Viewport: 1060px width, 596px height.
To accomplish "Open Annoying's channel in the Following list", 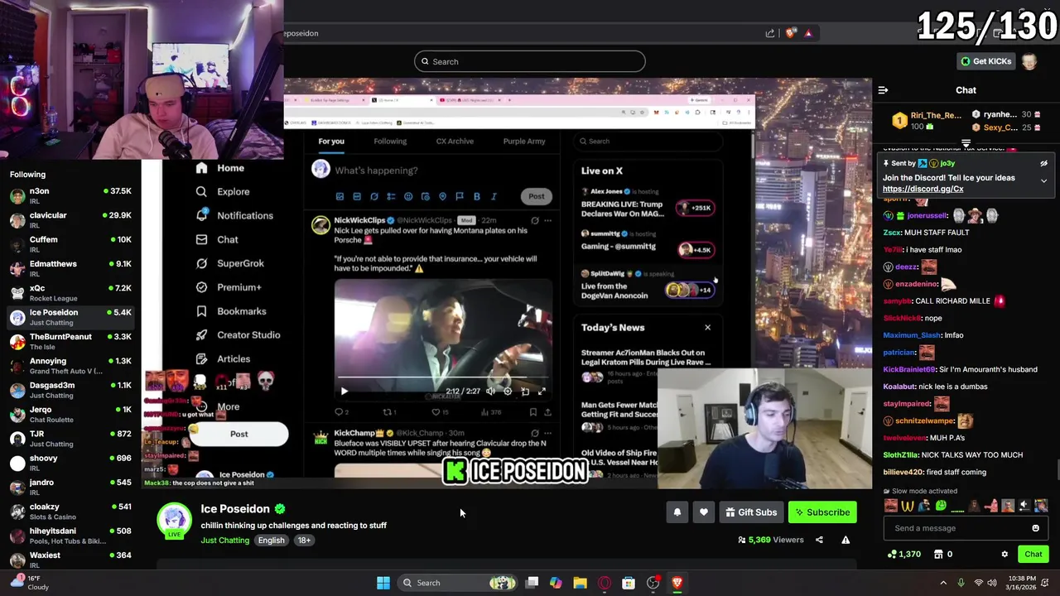I will click(70, 366).
